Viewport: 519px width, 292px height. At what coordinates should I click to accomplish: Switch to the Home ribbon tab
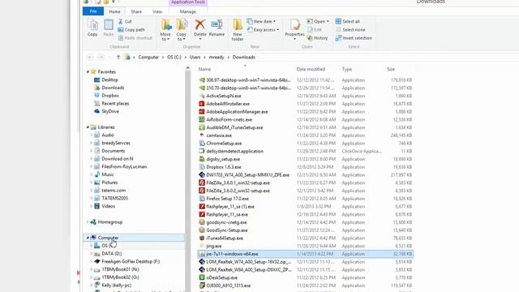coord(114,11)
